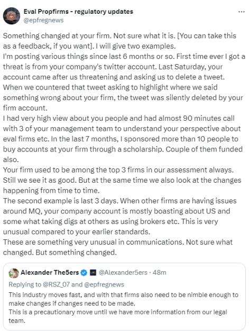Click the 'precautionary move' sentence in quote

118,316
